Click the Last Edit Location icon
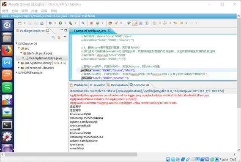 pyautogui.click(x=175, y=23)
